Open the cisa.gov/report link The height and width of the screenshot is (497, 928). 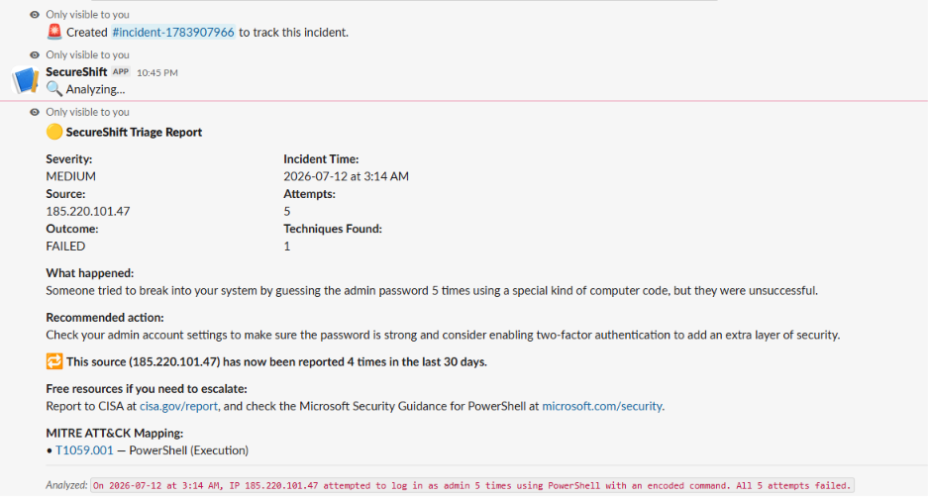(178, 406)
